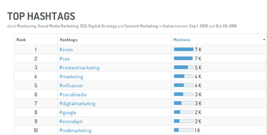Screen dimensions: 267x135
Task: Visit the #socialmedia hashtag link
Action: tap(73, 94)
